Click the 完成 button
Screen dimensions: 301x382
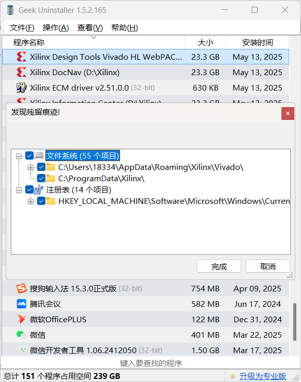pos(219,266)
